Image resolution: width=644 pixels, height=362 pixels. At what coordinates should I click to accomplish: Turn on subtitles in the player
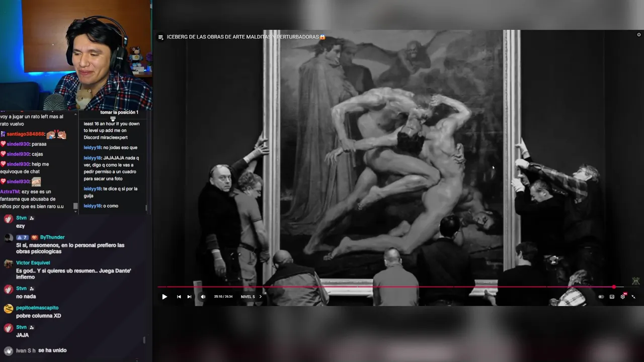pos(612,297)
